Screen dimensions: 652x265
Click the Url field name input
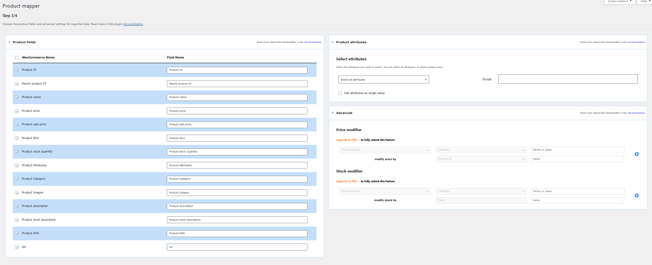tap(237, 247)
